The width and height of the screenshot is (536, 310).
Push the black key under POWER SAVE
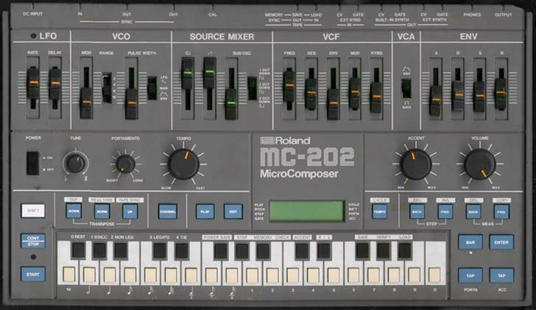221,250
